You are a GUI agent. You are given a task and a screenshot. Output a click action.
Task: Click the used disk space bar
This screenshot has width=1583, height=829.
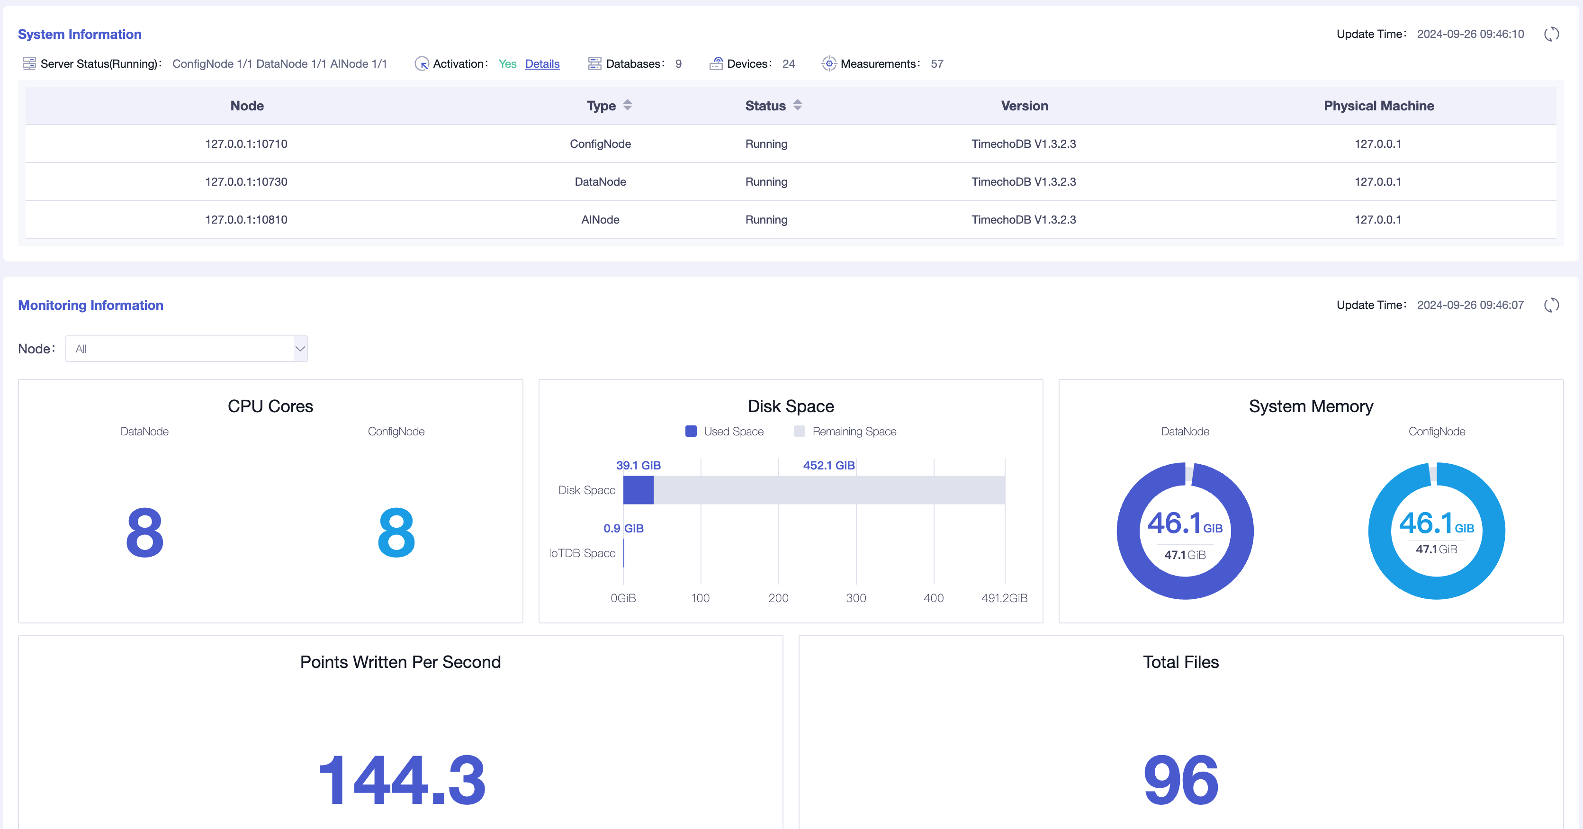(x=638, y=490)
